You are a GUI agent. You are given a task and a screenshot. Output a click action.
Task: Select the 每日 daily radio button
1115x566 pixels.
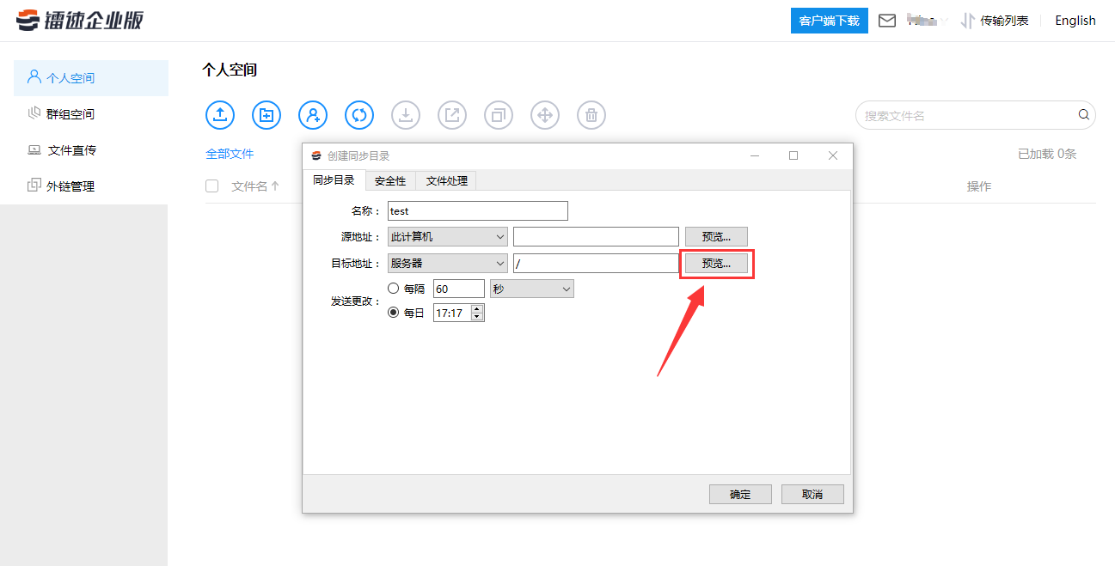click(x=394, y=312)
